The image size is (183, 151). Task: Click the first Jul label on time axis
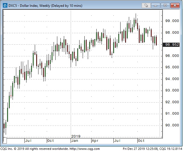[28, 141]
